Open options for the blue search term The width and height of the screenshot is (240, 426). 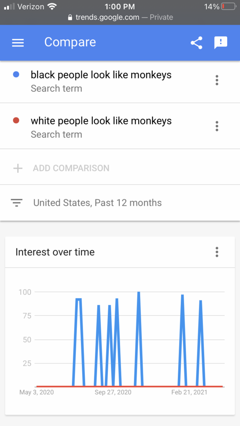[x=217, y=80]
